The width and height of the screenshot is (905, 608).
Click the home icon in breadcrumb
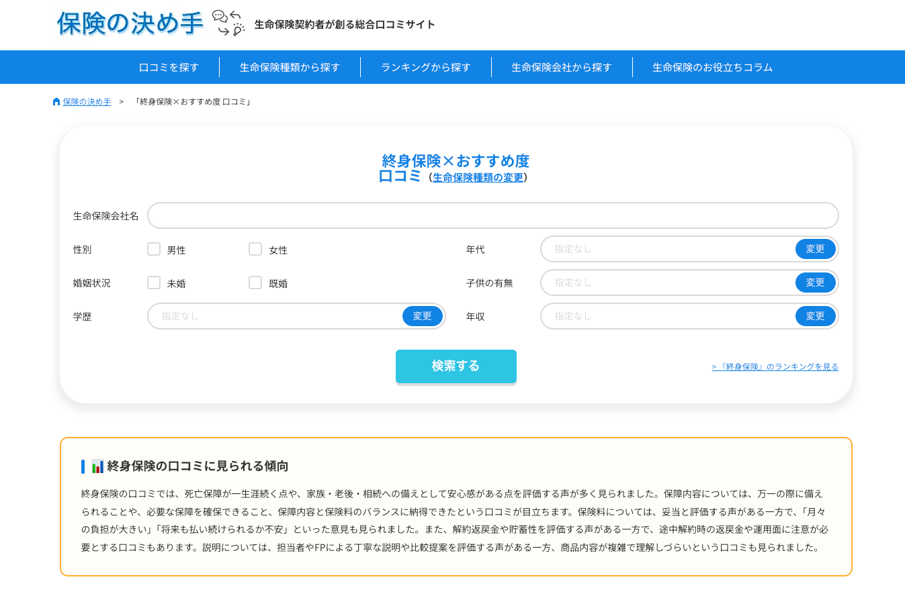coord(56,102)
